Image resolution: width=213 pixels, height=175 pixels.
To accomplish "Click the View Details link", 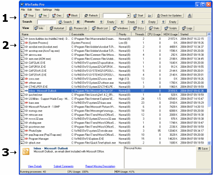I will point(35,166).
